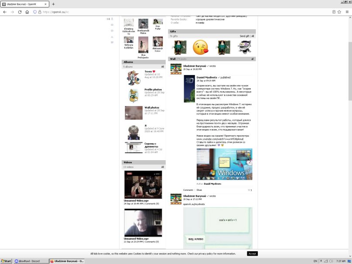Screen dimensions: 352x264
Task: Toggle reader view icon
Action: click(334, 12)
